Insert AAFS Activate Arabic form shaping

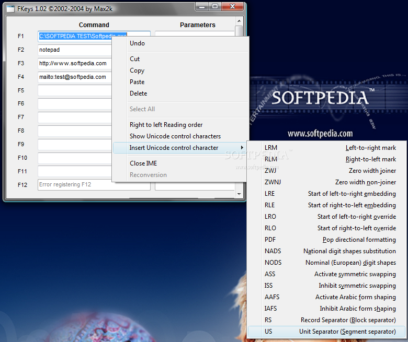(x=327, y=297)
